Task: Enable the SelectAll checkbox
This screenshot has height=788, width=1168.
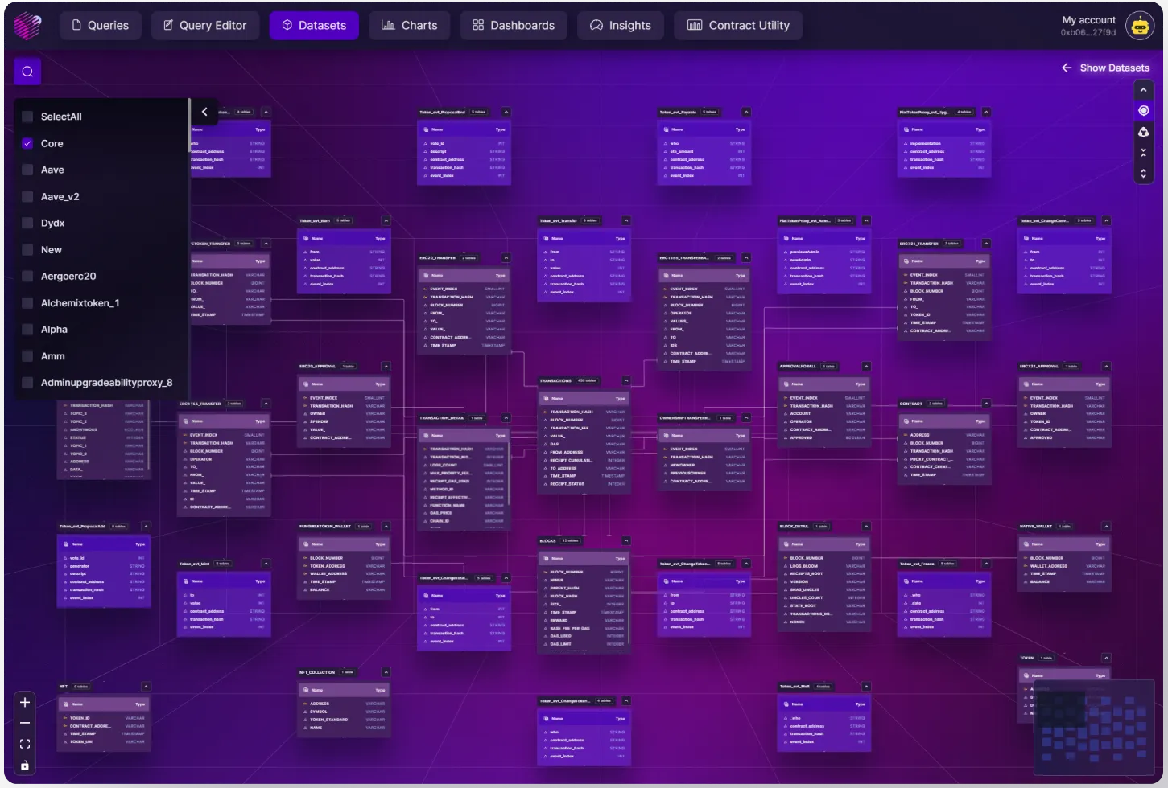Action: click(x=28, y=117)
